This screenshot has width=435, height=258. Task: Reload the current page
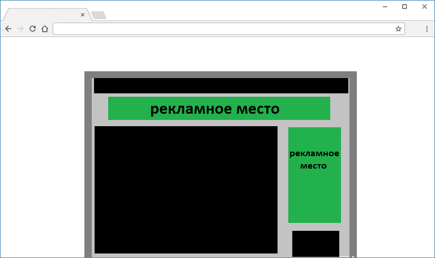(32, 28)
